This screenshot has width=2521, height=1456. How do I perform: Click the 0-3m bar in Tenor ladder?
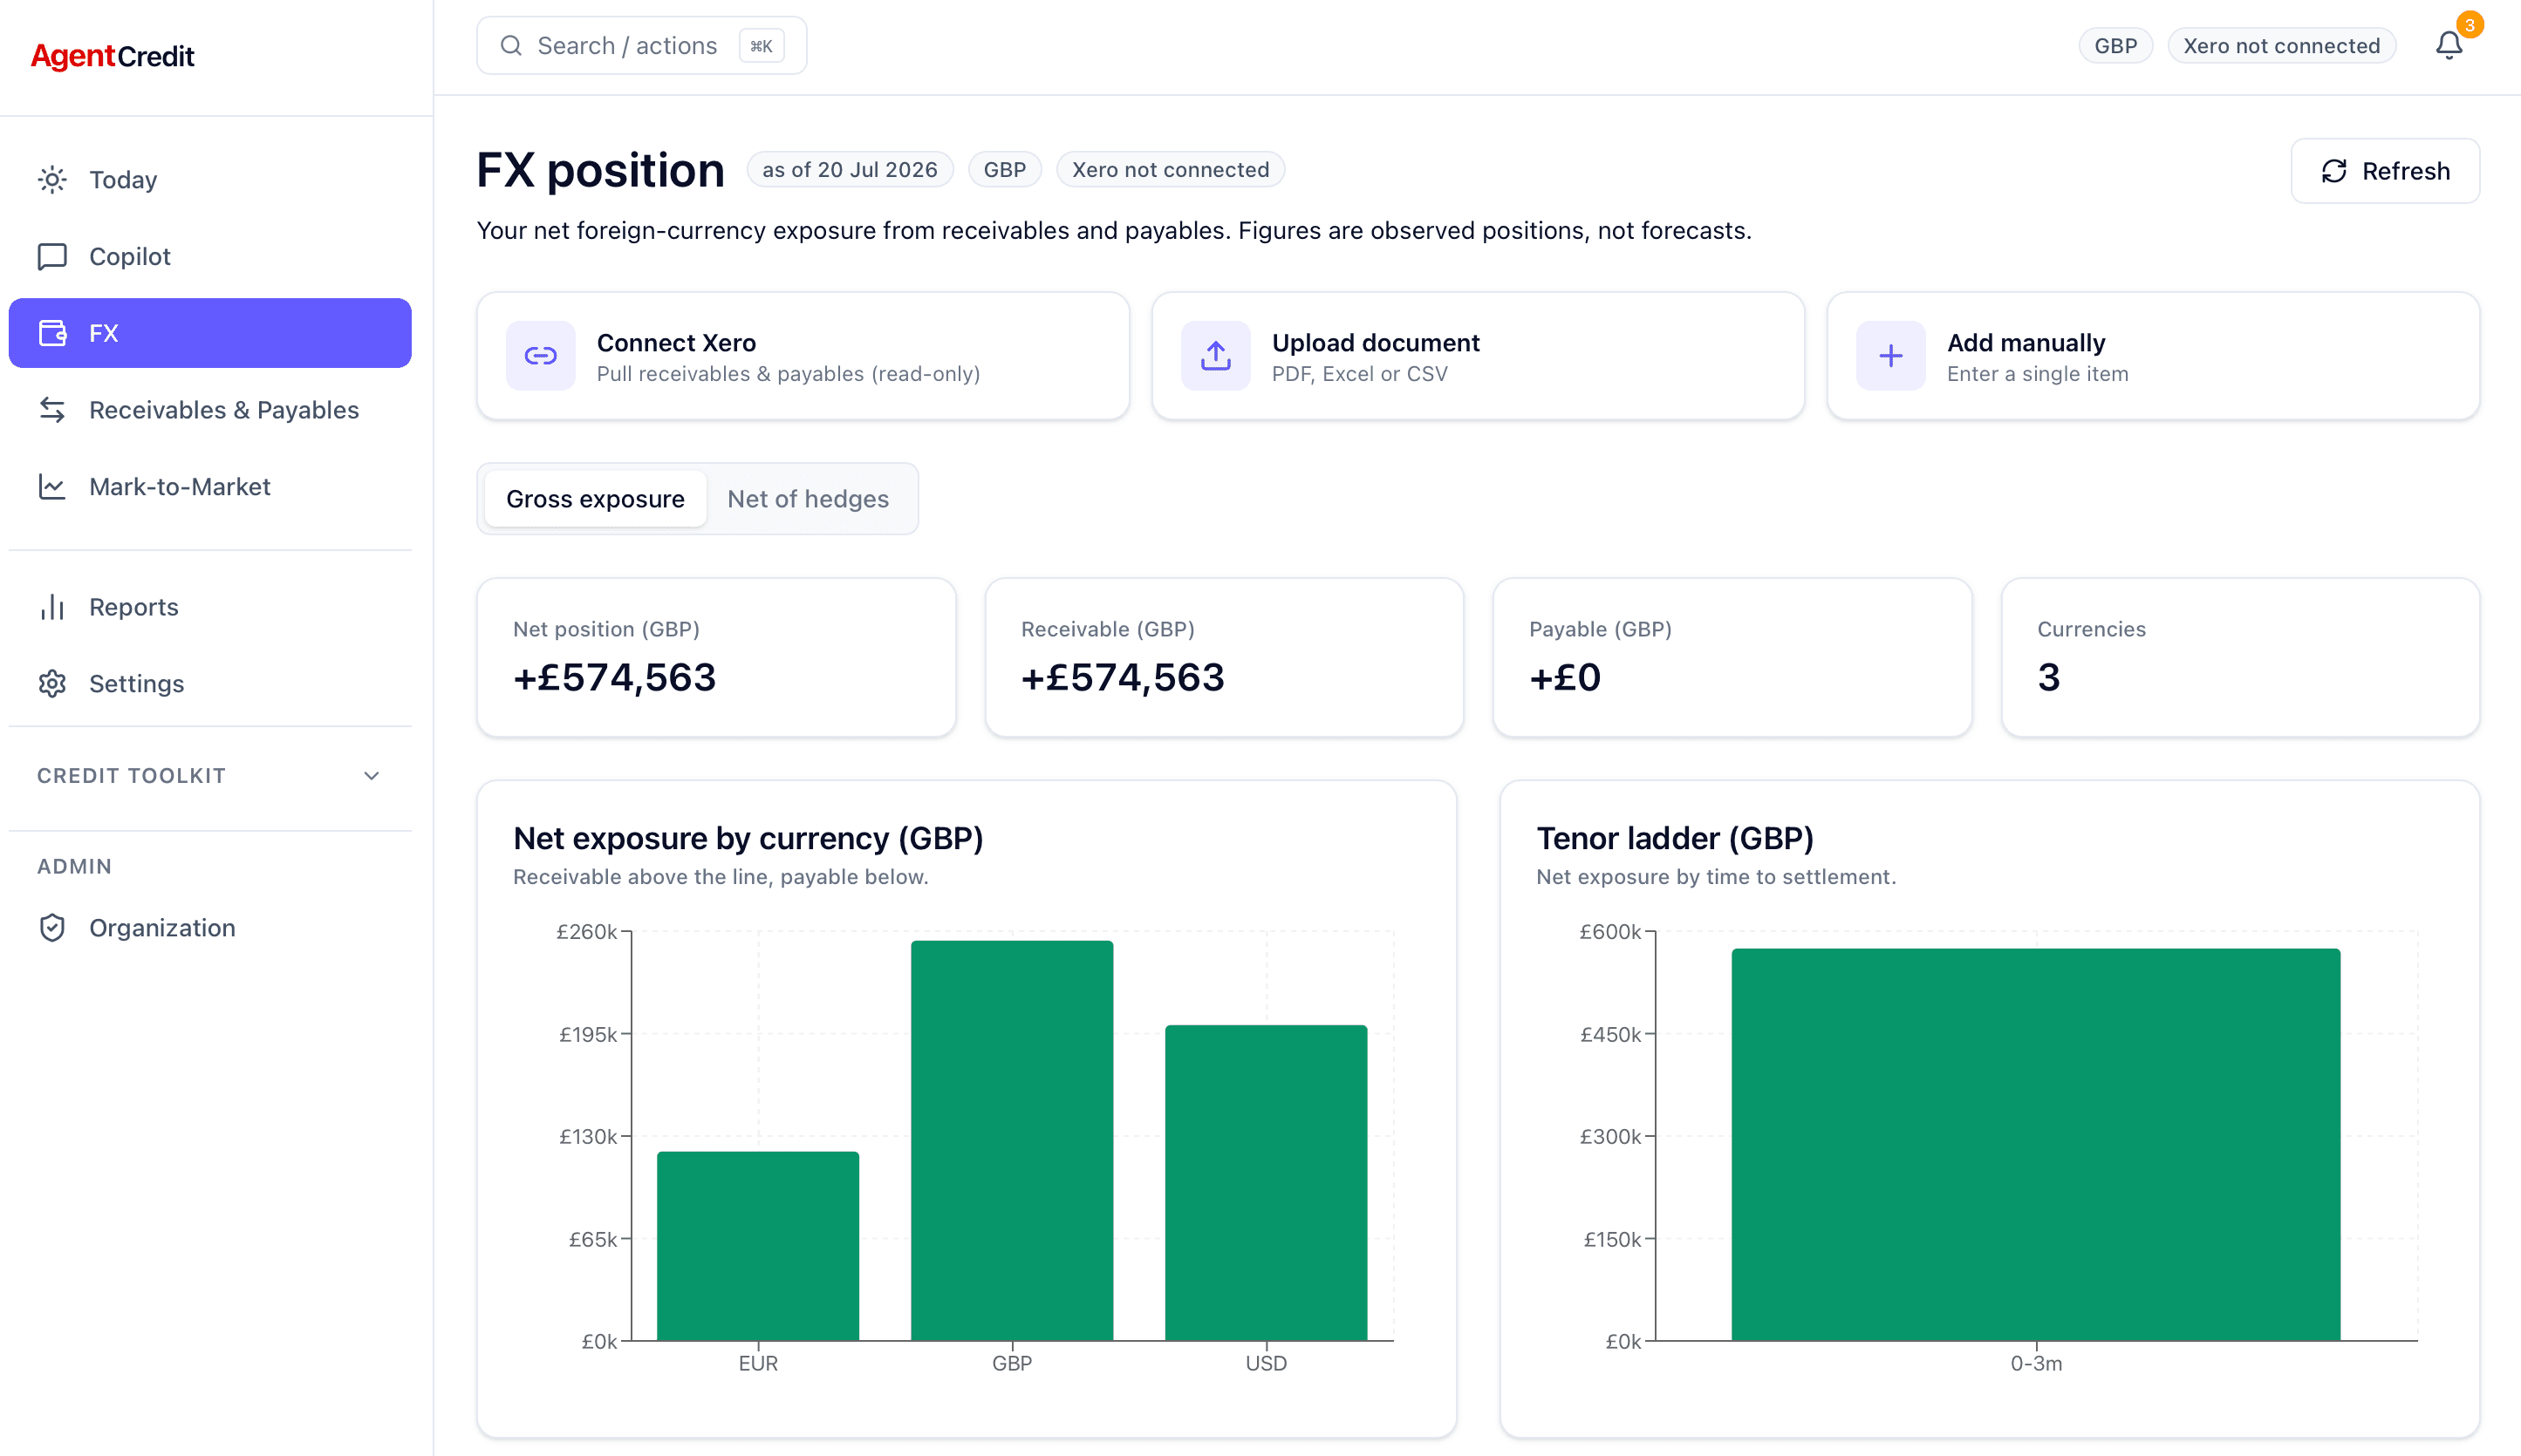[x=2036, y=1145]
